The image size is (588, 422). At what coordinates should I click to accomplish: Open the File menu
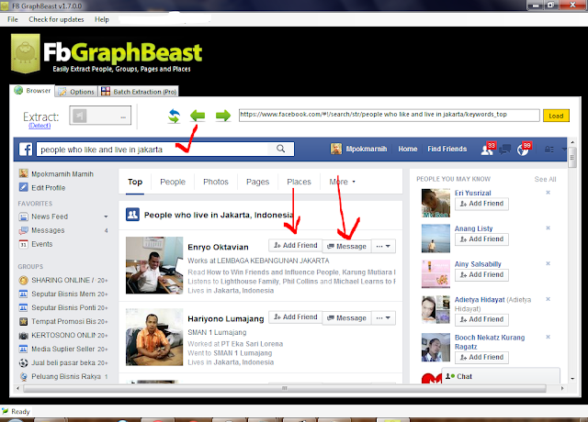(13, 19)
